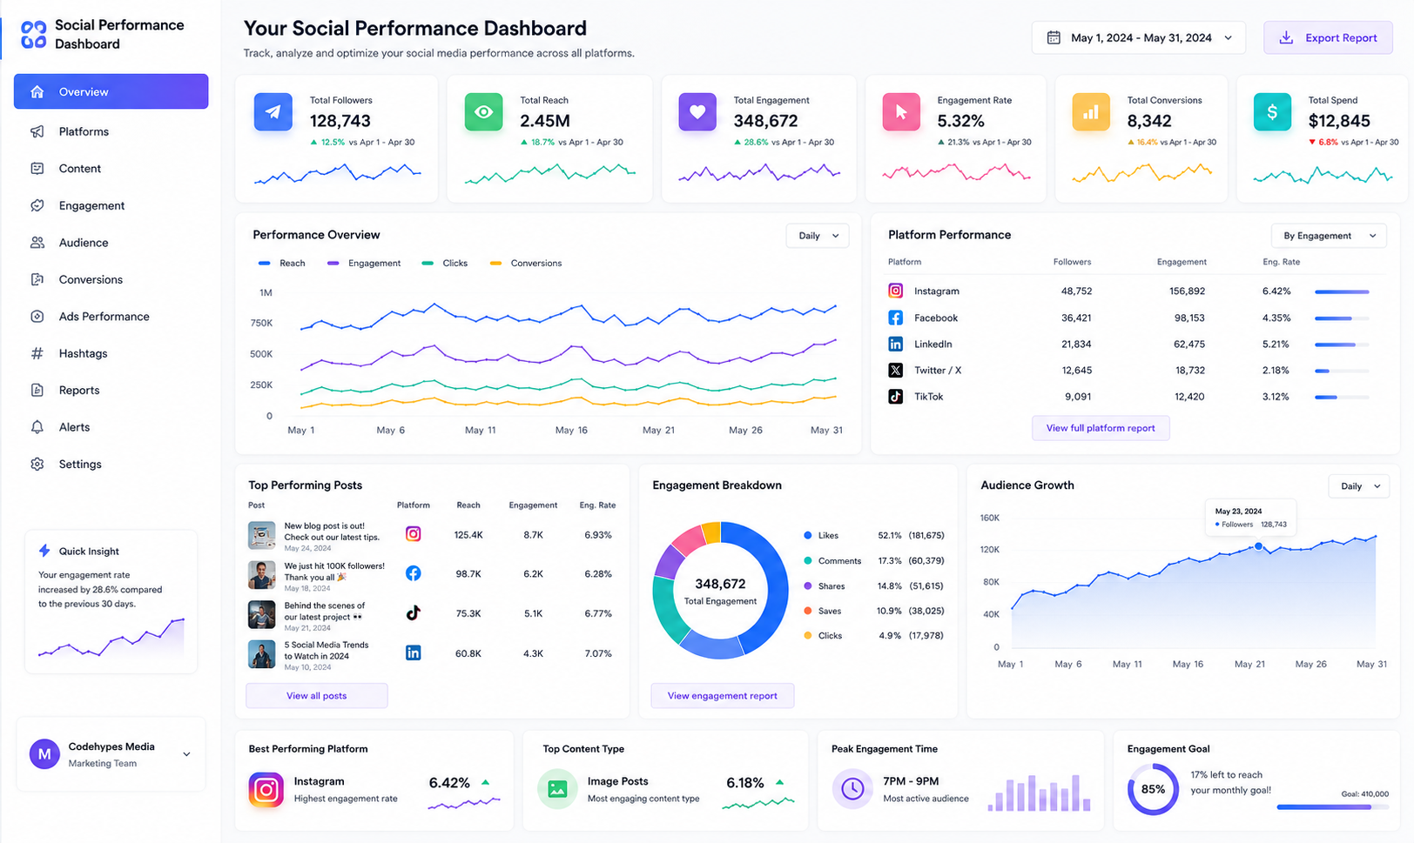Click the 100K followers post thumbnail
The image size is (1414, 843).
(261, 575)
